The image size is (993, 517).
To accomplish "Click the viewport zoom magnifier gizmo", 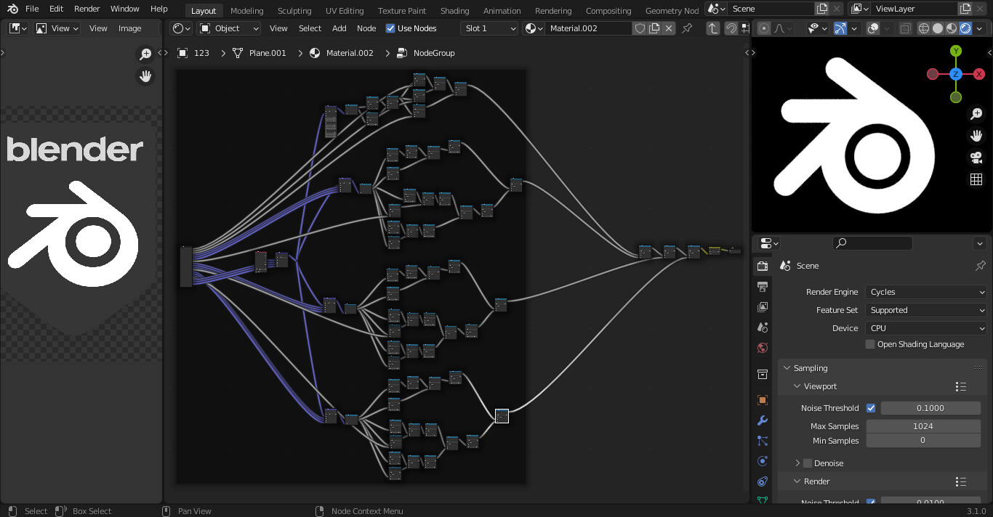I will point(976,114).
